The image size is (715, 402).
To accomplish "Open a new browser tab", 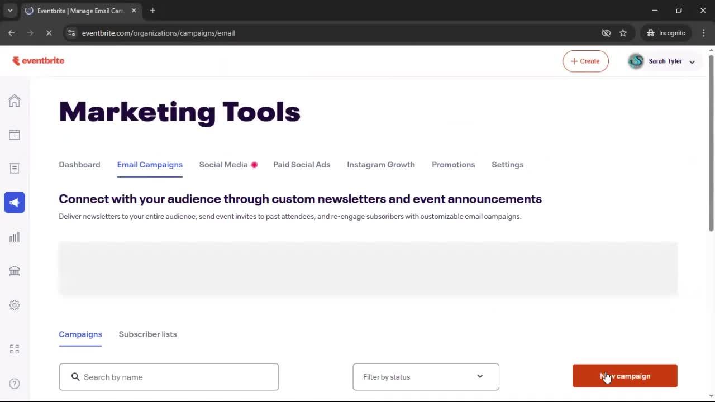I will 152,11.
